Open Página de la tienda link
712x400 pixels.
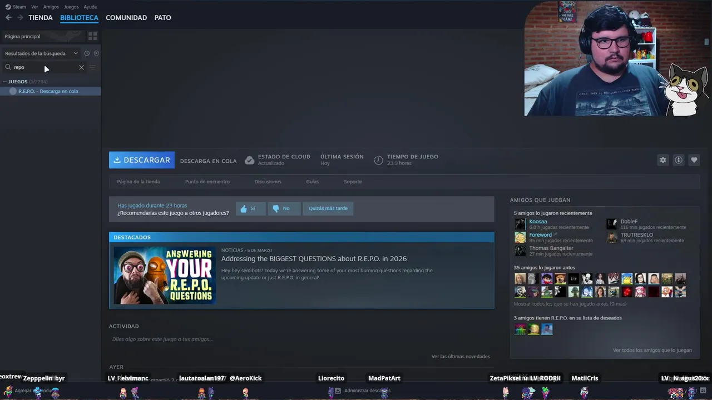(139, 182)
